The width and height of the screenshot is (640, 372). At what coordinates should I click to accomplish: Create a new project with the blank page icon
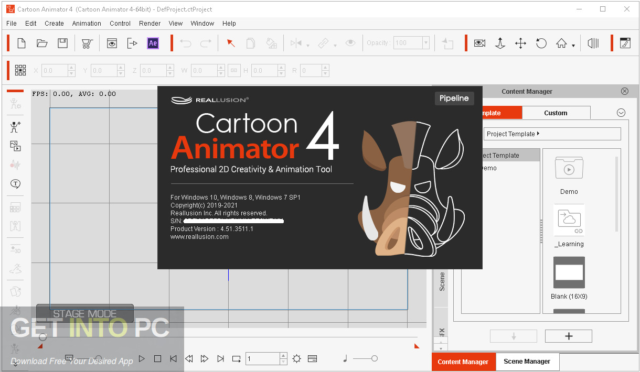[22, 43]
